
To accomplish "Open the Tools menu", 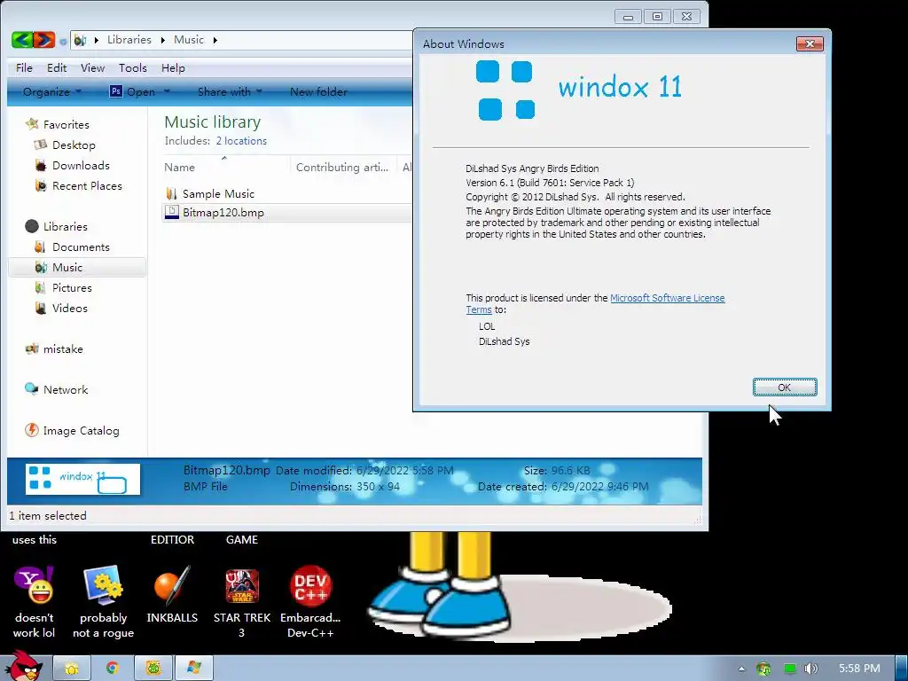I will point(133,67).
